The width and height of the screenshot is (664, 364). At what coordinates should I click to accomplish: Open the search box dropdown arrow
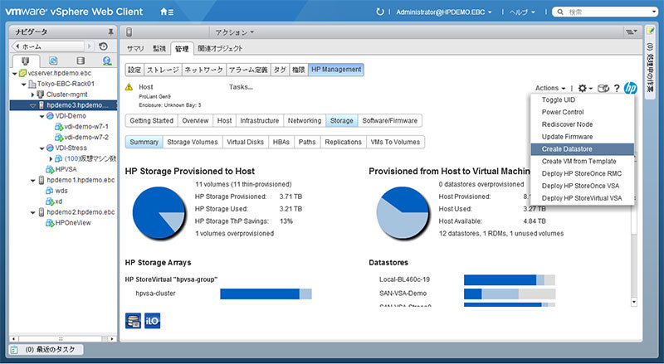coord(654,12)
